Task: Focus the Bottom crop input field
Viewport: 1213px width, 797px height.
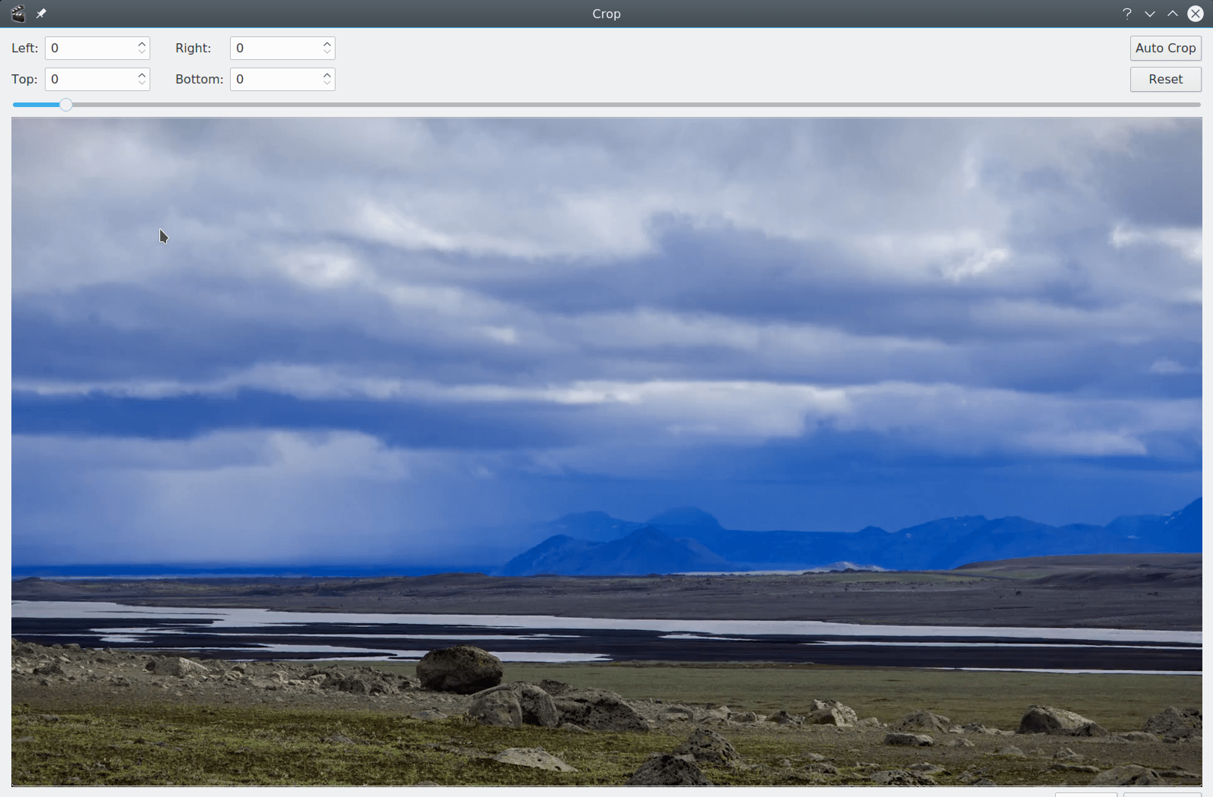Action: click(x=276, y=80)
